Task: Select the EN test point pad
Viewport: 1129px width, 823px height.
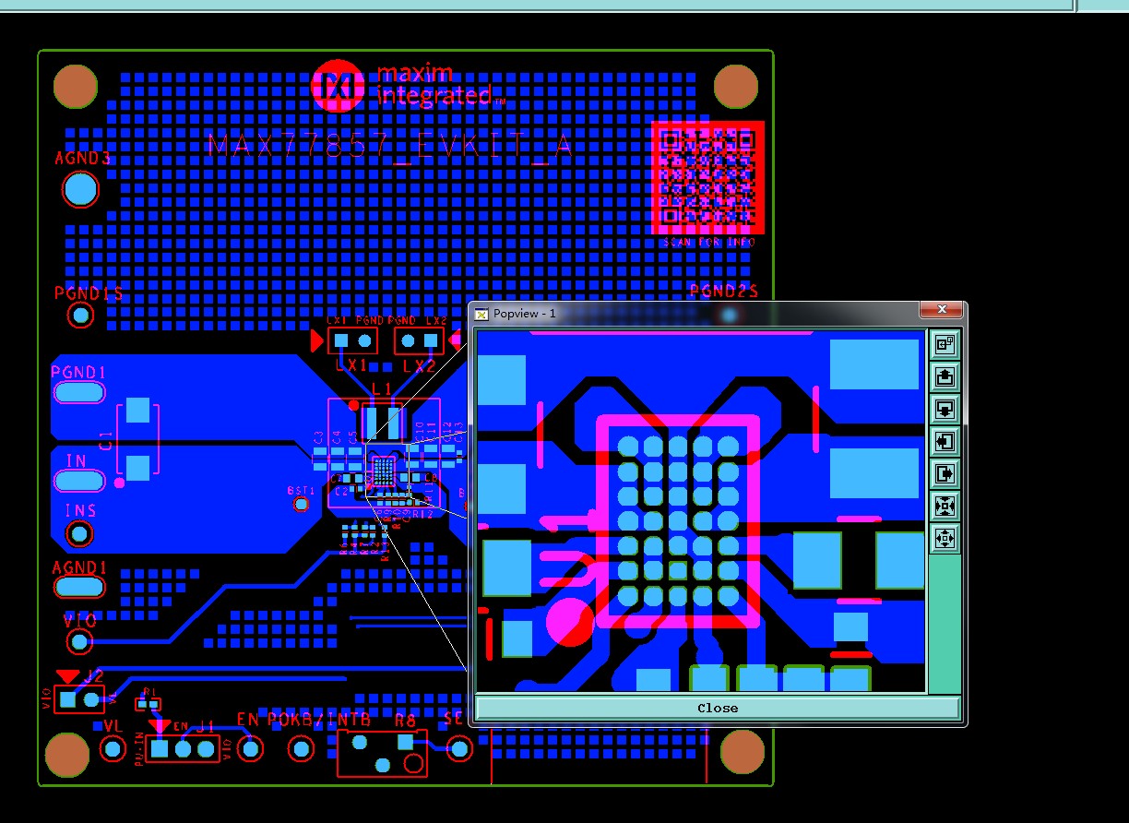Action: (x=250, y=748)
